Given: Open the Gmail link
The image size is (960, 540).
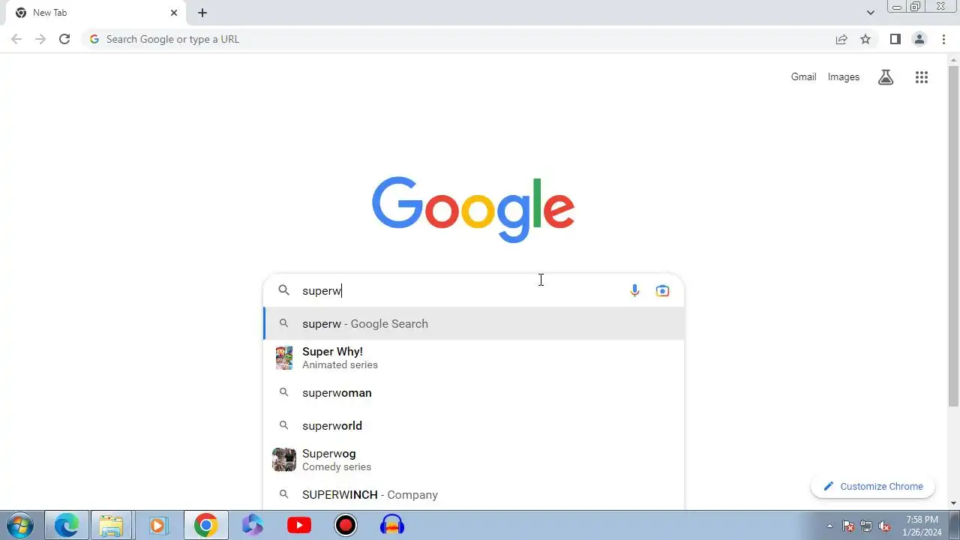Looking at the screenshot, I should point(803,76).
